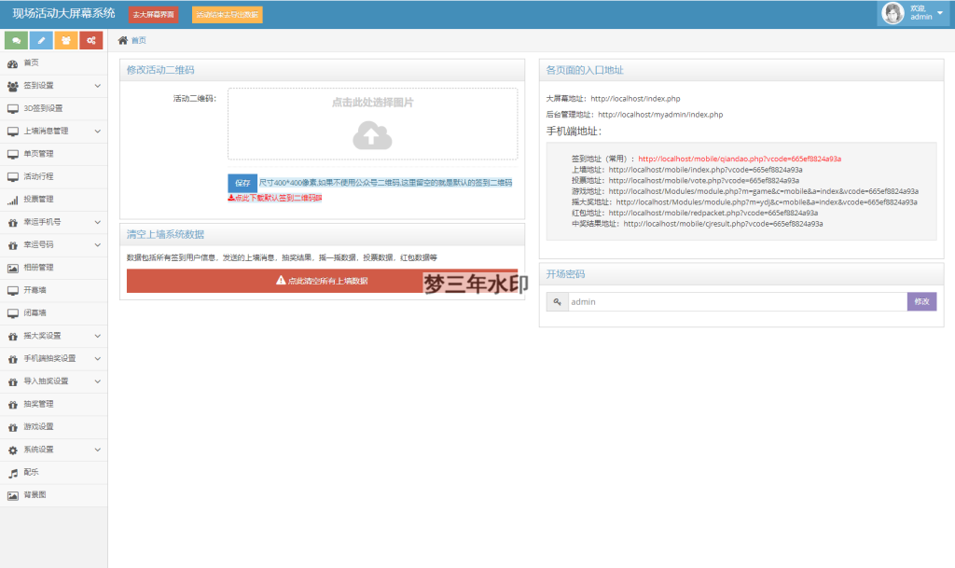Expand the 导入抽奖设置 menu chevron
Screen dimensions: 955x568
[x=97, y=381]
